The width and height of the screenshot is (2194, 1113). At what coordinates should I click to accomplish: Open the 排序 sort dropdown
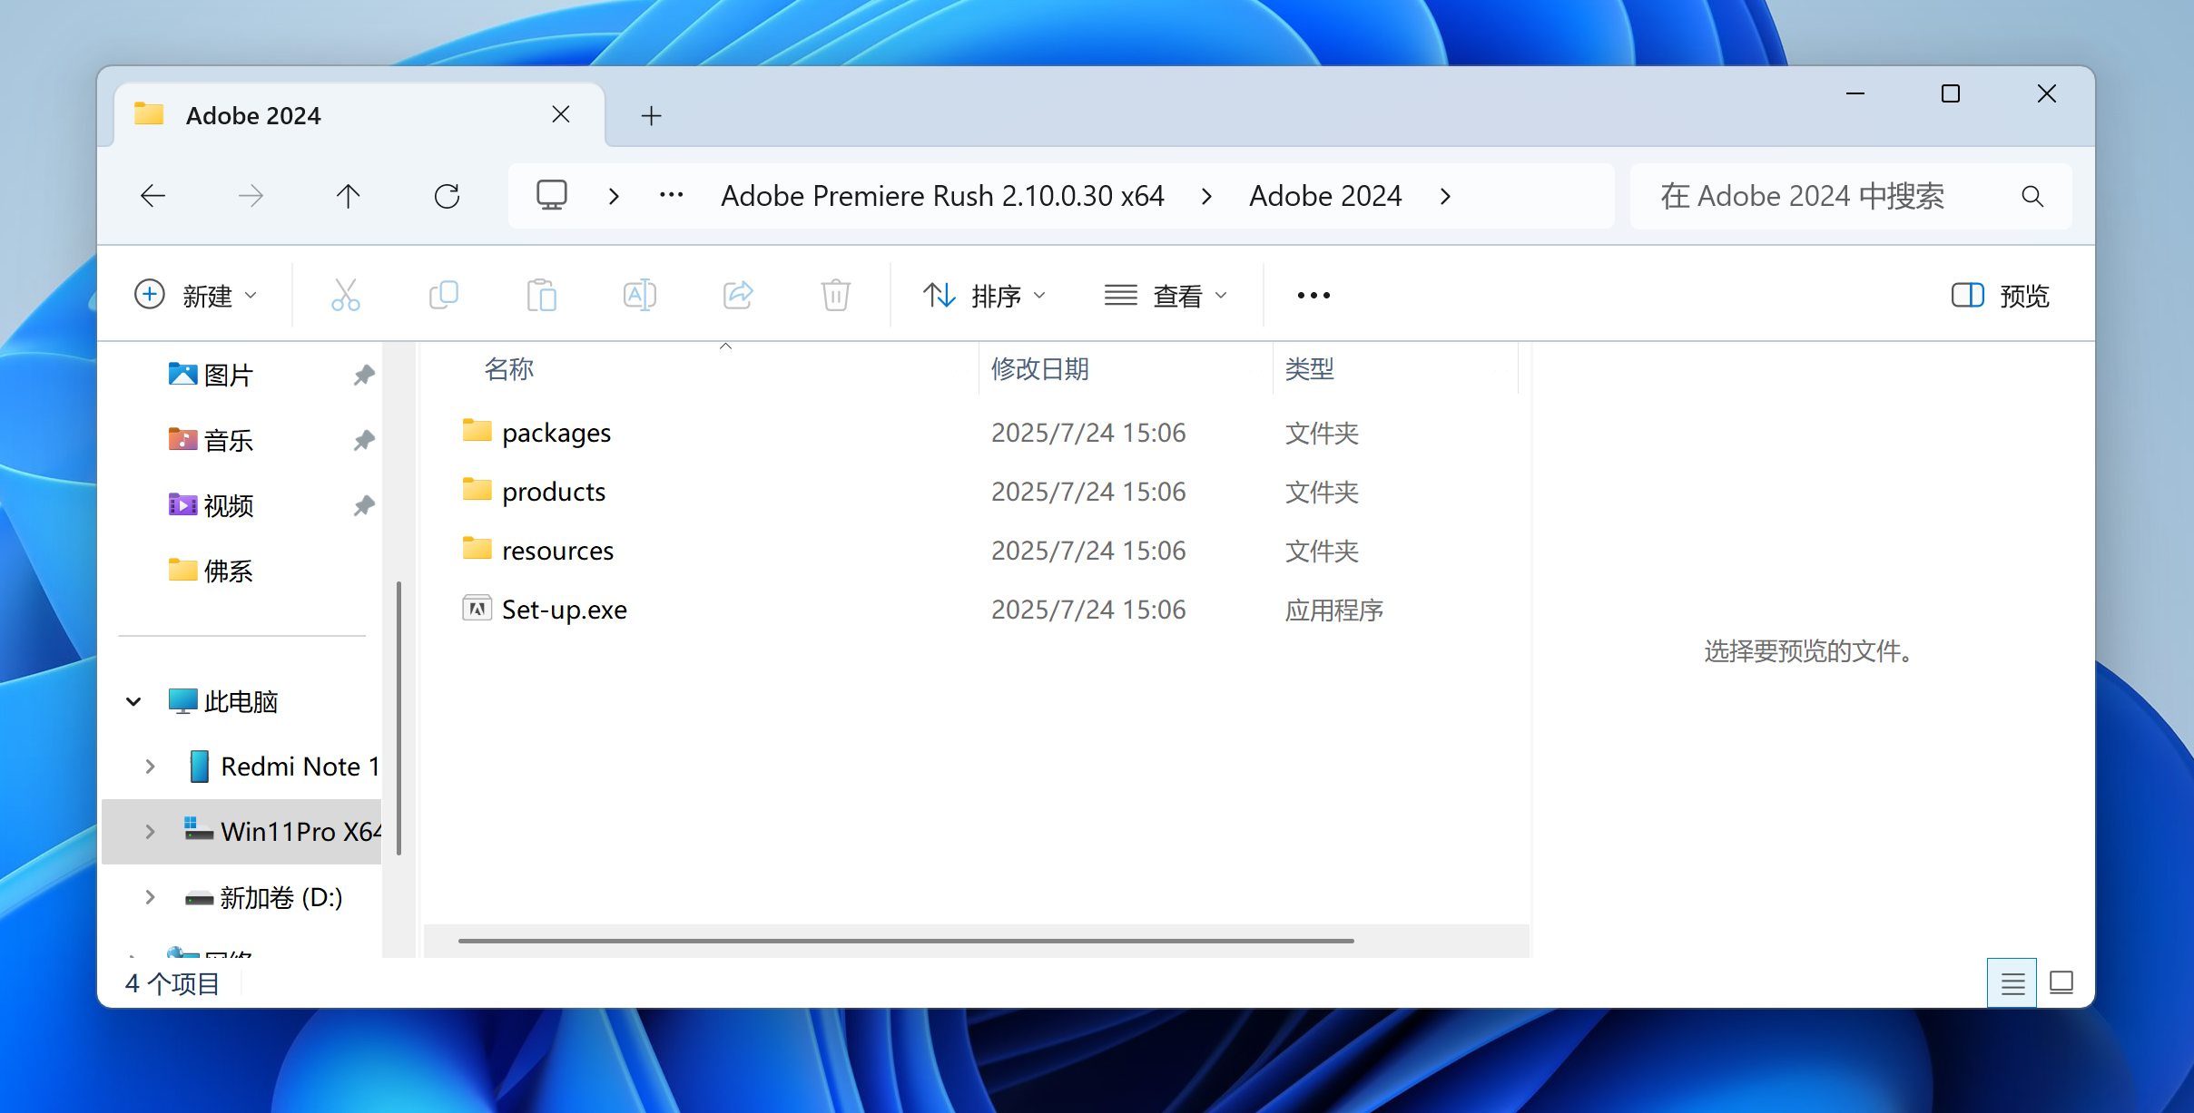[x=985, y=296]
